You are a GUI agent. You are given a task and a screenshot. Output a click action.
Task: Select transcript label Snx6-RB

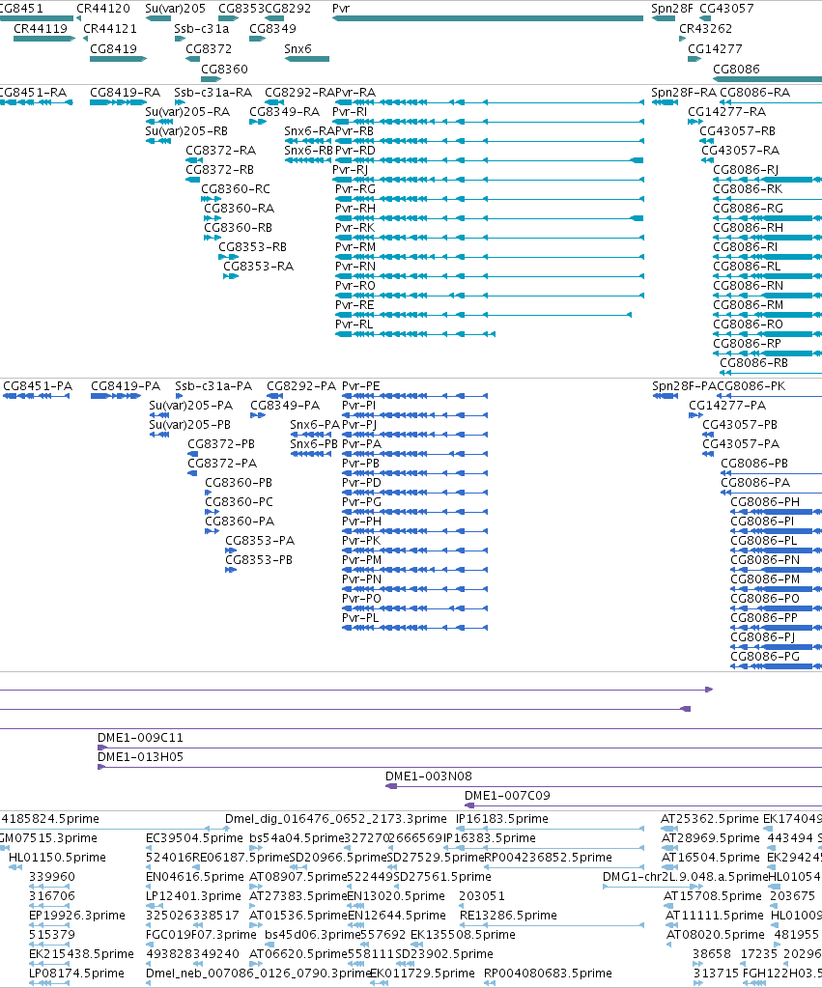coord(308,150)
